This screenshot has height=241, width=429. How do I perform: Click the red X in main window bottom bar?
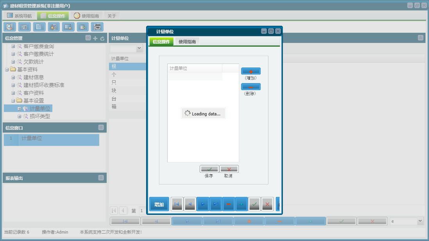pos(372,221)
